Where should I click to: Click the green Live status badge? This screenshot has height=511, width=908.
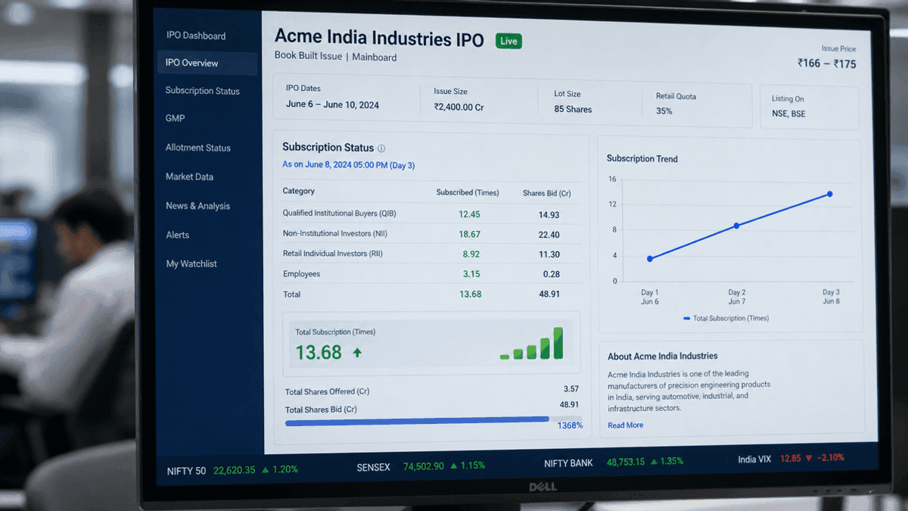click(x=508, y=41)
